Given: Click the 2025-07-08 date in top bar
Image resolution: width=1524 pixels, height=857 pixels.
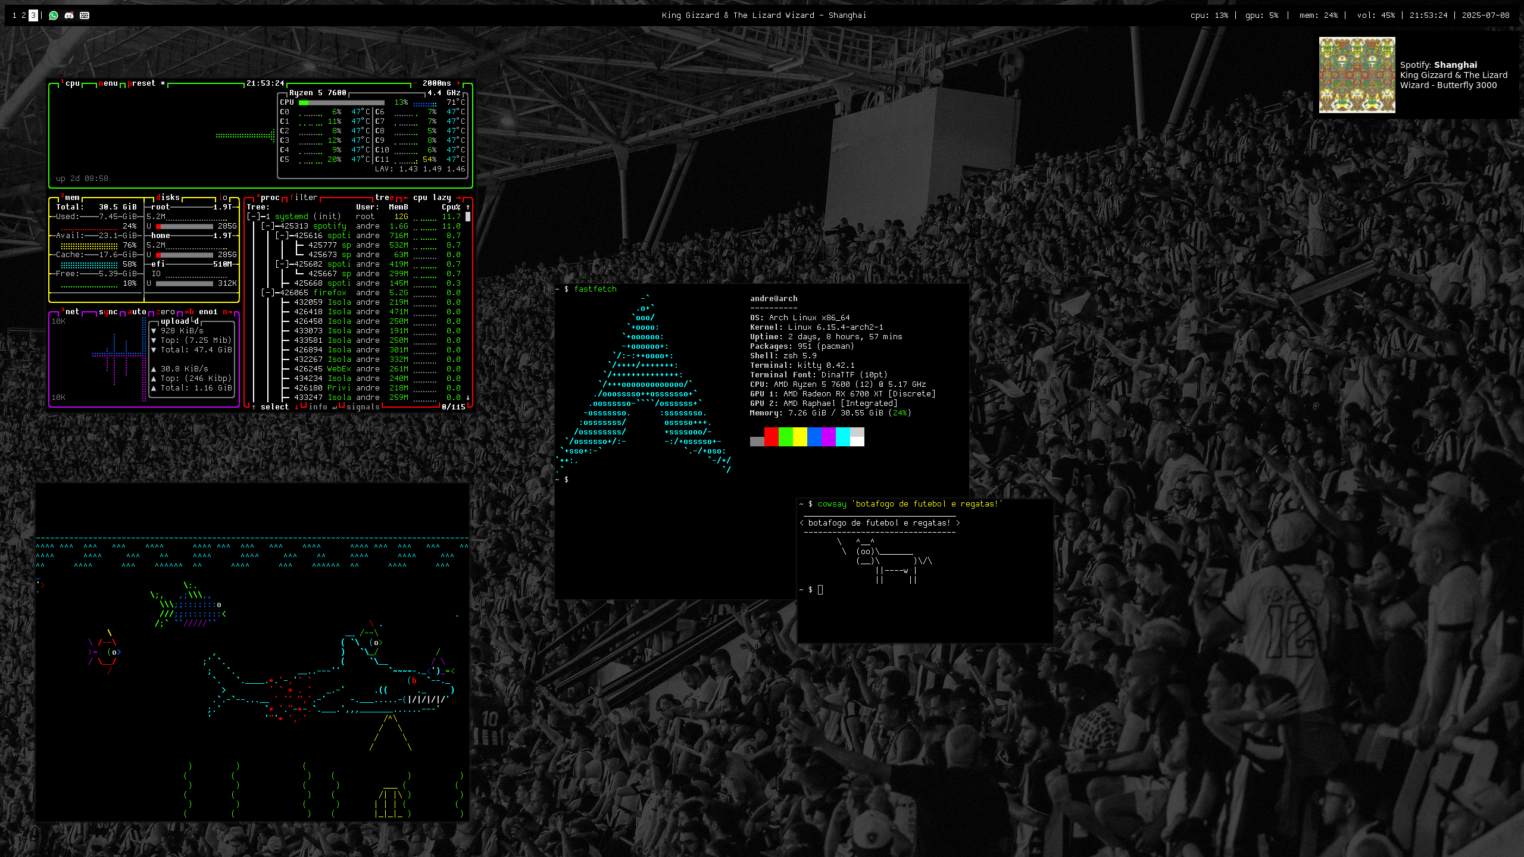Looking at the screenshot, I should (1485, 15).
